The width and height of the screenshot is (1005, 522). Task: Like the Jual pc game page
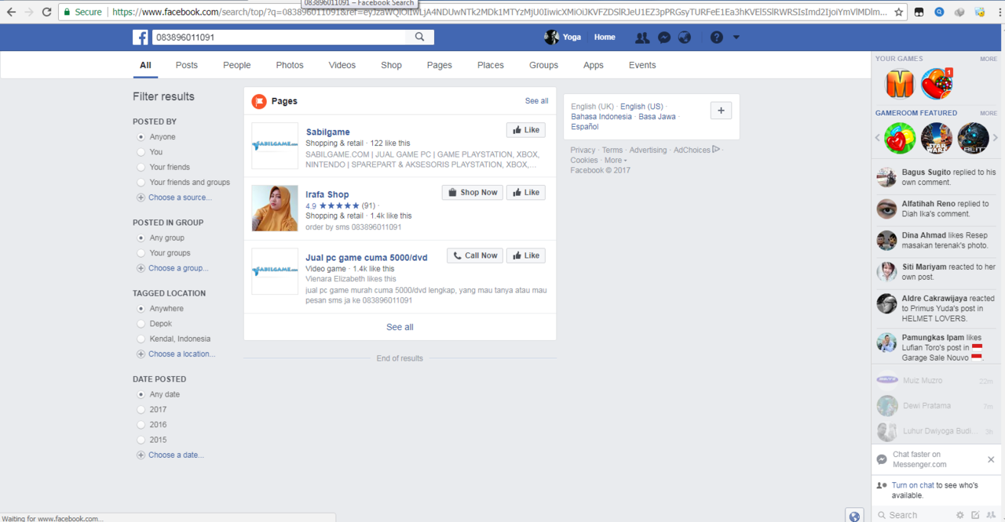(x=526, y=256)
